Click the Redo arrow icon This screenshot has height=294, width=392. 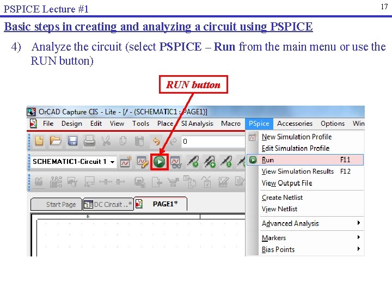[173, 142]
